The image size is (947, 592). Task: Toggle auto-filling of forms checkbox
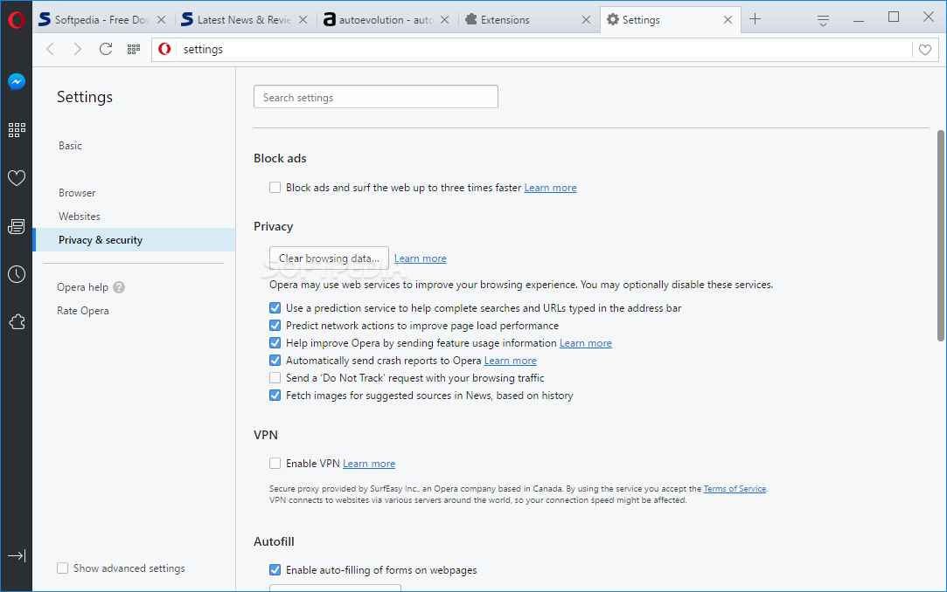pos(275,569)
